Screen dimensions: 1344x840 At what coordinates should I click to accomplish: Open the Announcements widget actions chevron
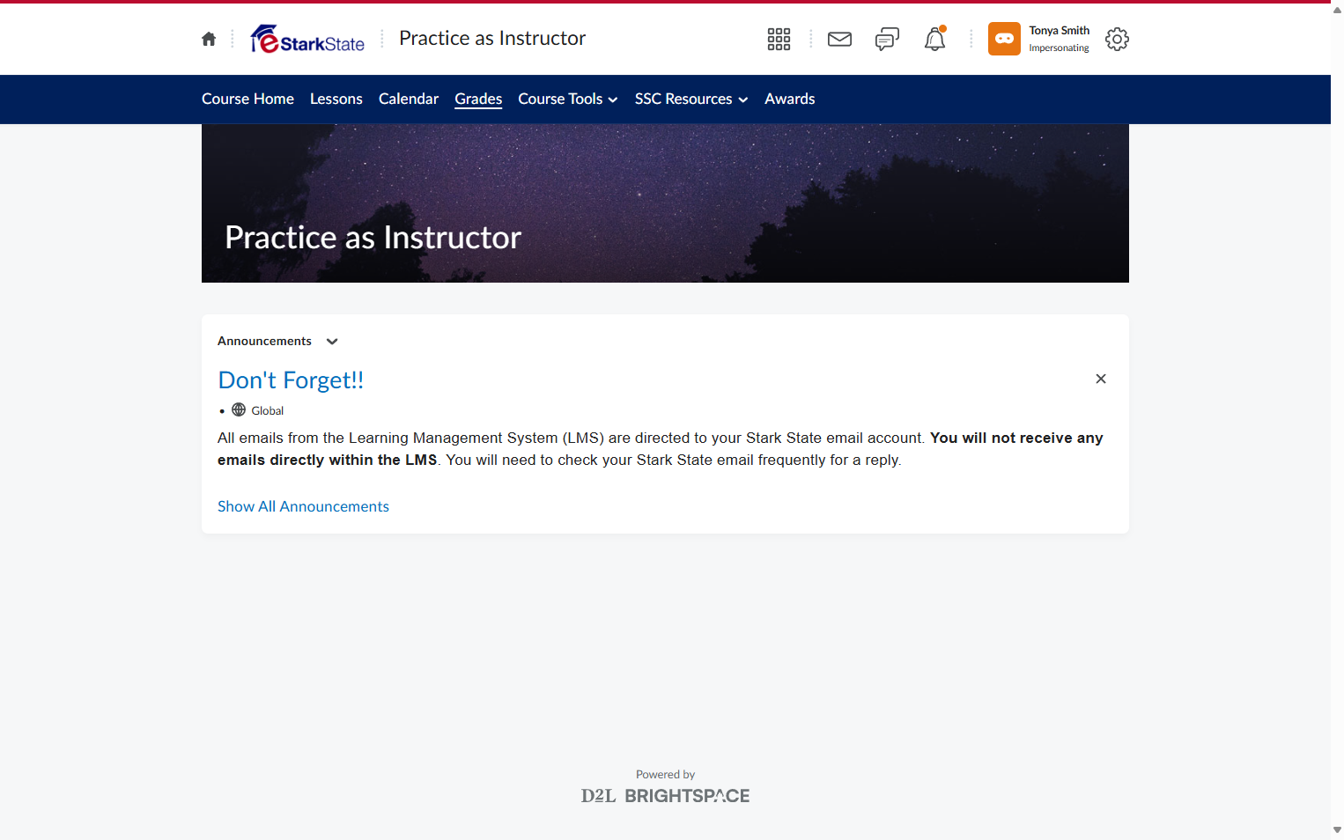(332, 342)
